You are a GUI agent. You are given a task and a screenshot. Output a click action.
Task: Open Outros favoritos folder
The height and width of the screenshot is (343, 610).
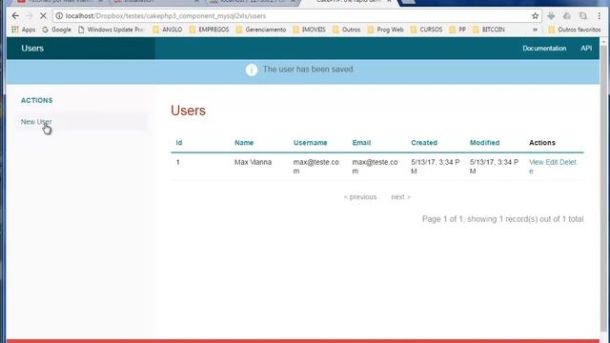[575, 30]
